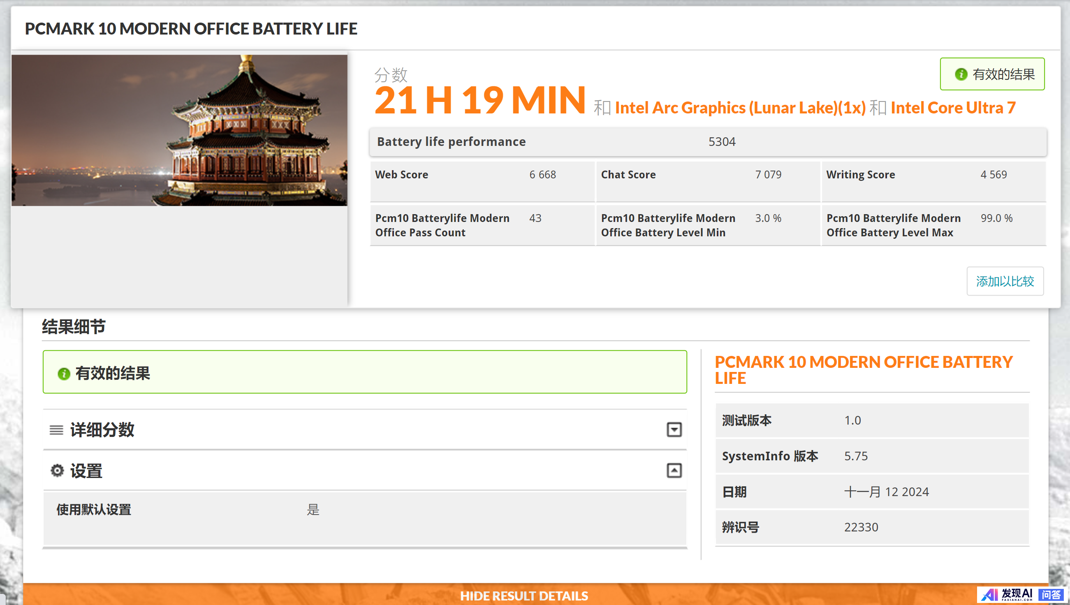Click the 设置 heading text
Screen dimensions: 1070x605
[x=86, y=471]
